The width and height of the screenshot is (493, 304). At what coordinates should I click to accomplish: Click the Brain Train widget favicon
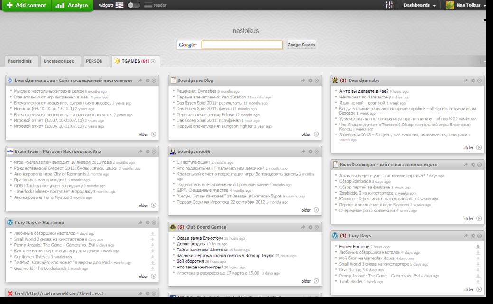[10, 152]
